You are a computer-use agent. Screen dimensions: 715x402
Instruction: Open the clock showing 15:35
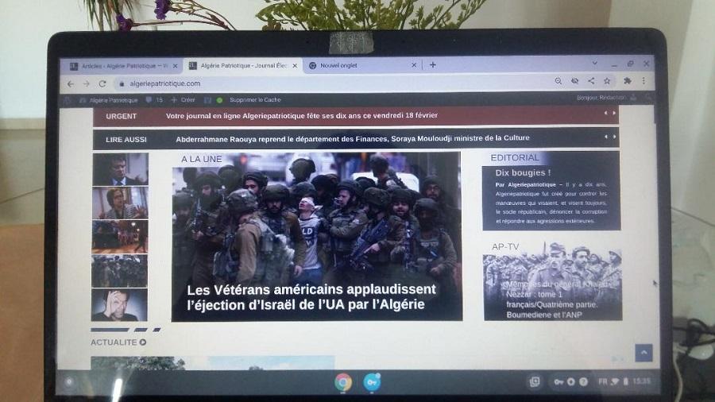tap(641, 381)
